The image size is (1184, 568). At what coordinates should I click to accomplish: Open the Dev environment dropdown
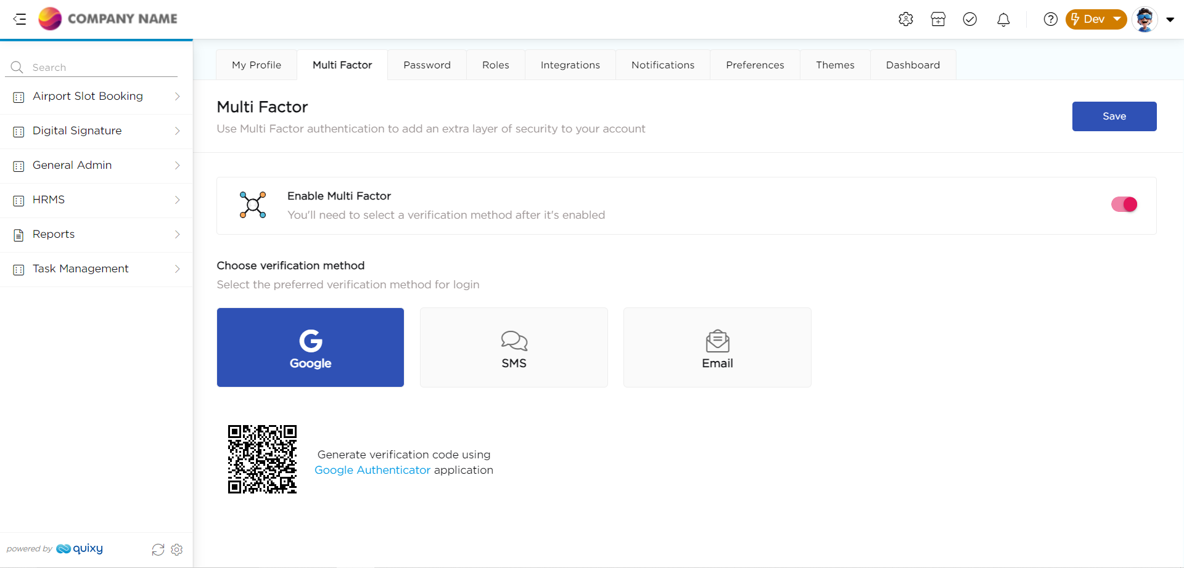pyautogui.click(x=1096, y=19)
